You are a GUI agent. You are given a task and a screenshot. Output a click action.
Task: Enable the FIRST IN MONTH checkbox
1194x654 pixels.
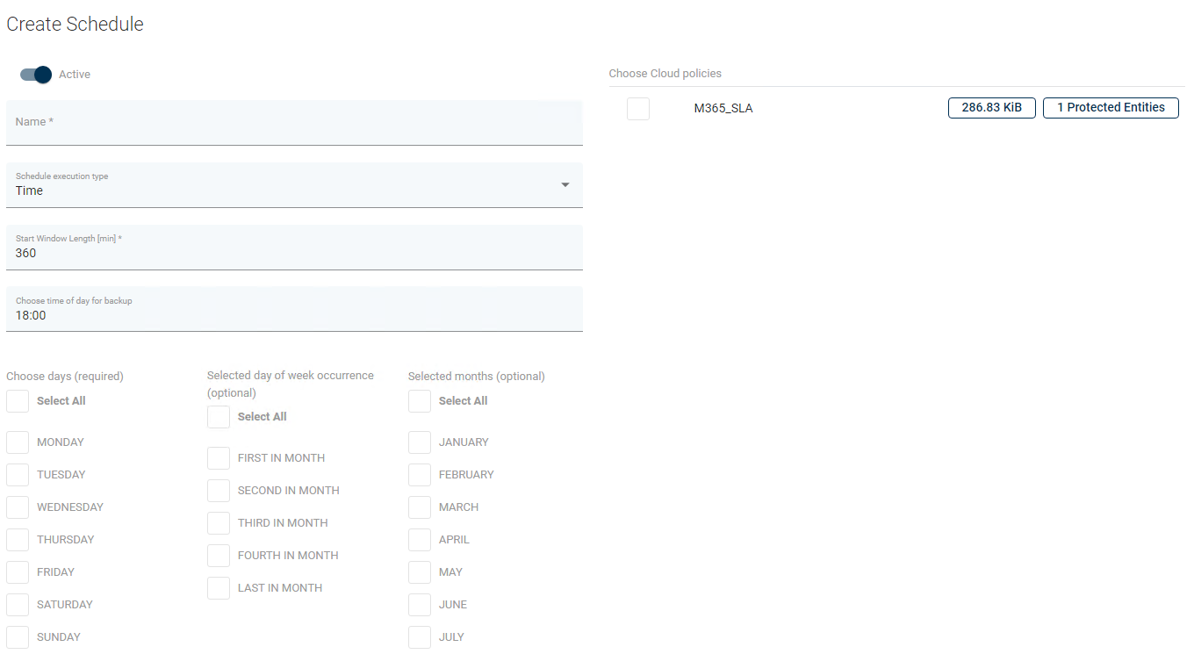[x=219, y=458]
